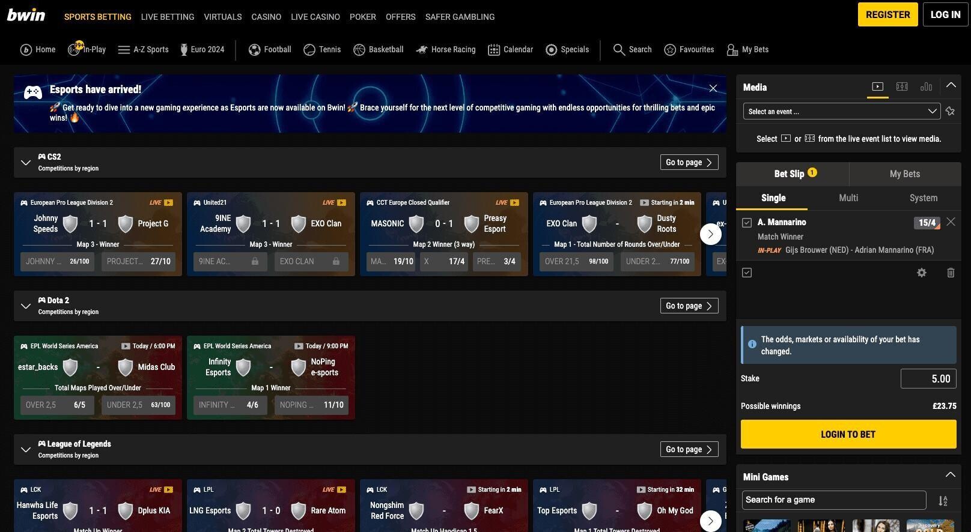
Task: Open My Bets in navigation bar
Action: click(747, 50)
